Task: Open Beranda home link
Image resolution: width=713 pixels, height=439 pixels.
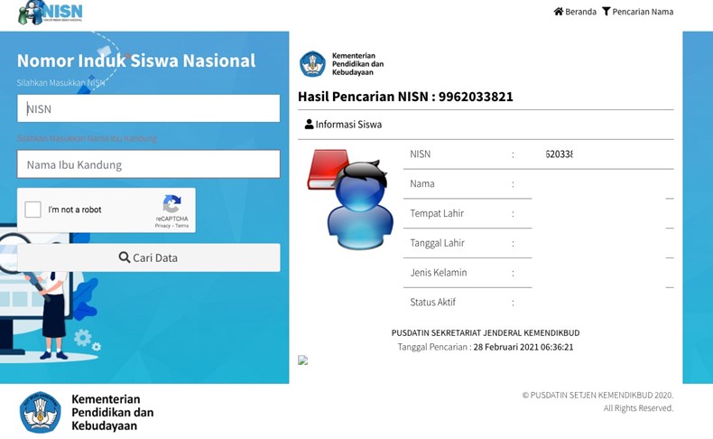Action: [x=575, y=12]
